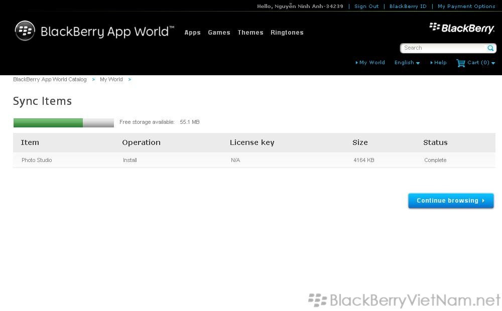
Task: Click the 55.1 MB free storage value
Action: [x=190, y=122]
